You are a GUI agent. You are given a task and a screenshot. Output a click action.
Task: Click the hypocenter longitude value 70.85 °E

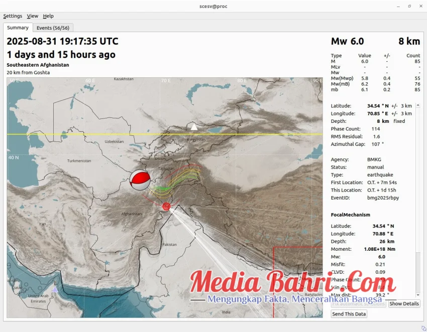(378, 114)
